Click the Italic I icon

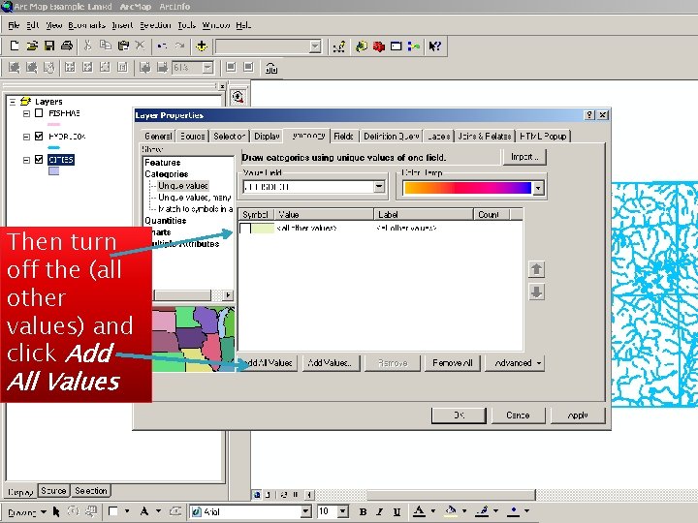[379, 511]
